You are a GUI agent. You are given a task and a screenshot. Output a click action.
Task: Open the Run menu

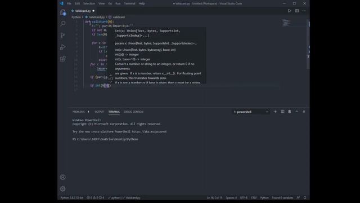click(118, 3)
